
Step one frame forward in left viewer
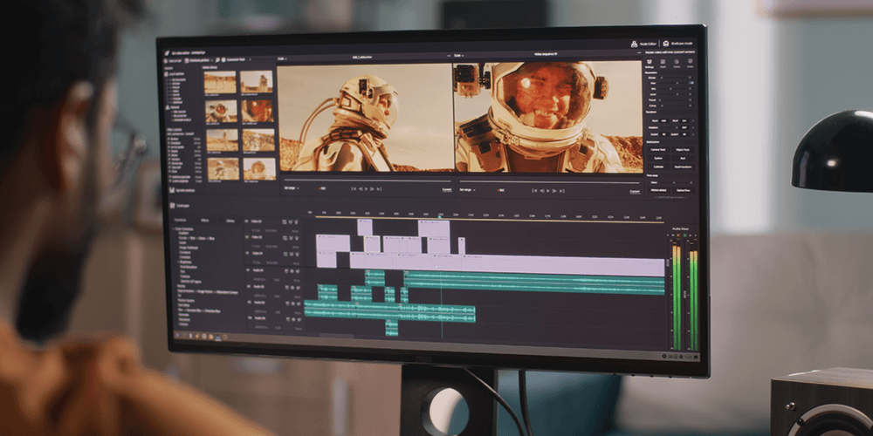pos(373,189)
